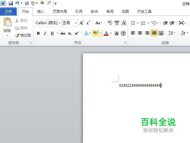Click the color wheel icon in quick access toolbar
The image size is (190, 143).
[x=42, y=3]
